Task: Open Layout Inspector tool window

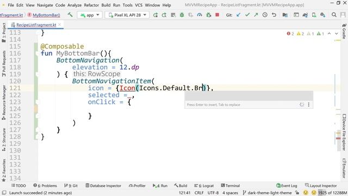Action: coord(321,186)
